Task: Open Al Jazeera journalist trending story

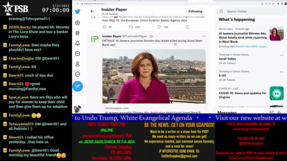Action: point(243,38)
